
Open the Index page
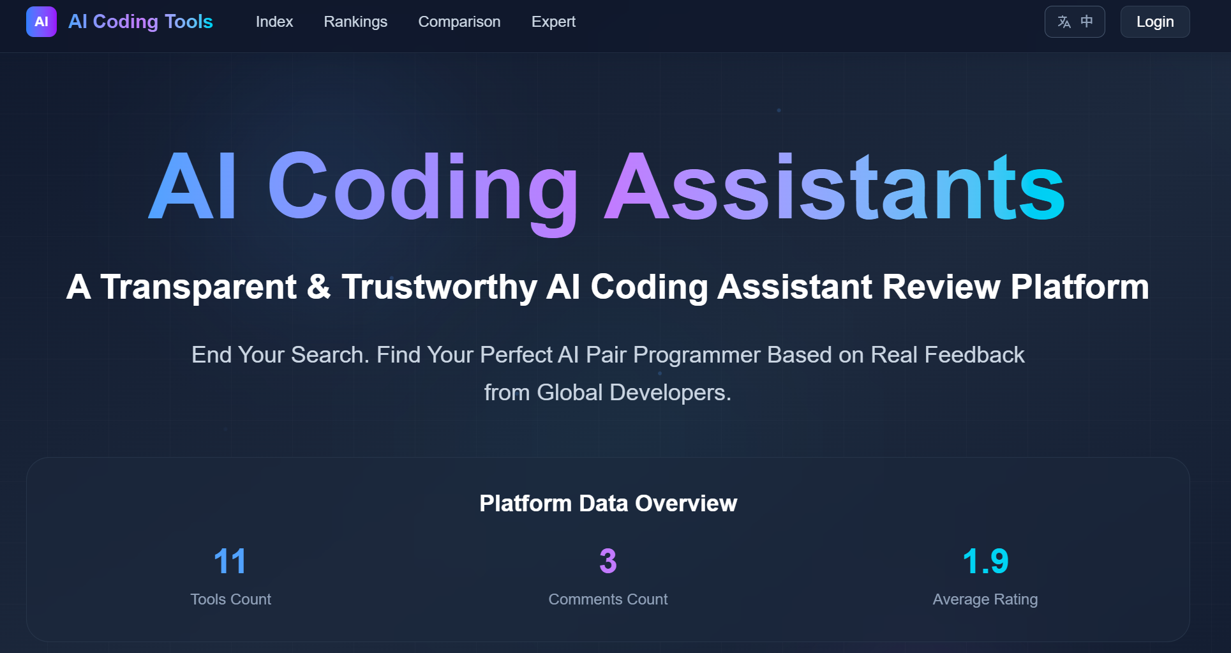coord(274,22)
